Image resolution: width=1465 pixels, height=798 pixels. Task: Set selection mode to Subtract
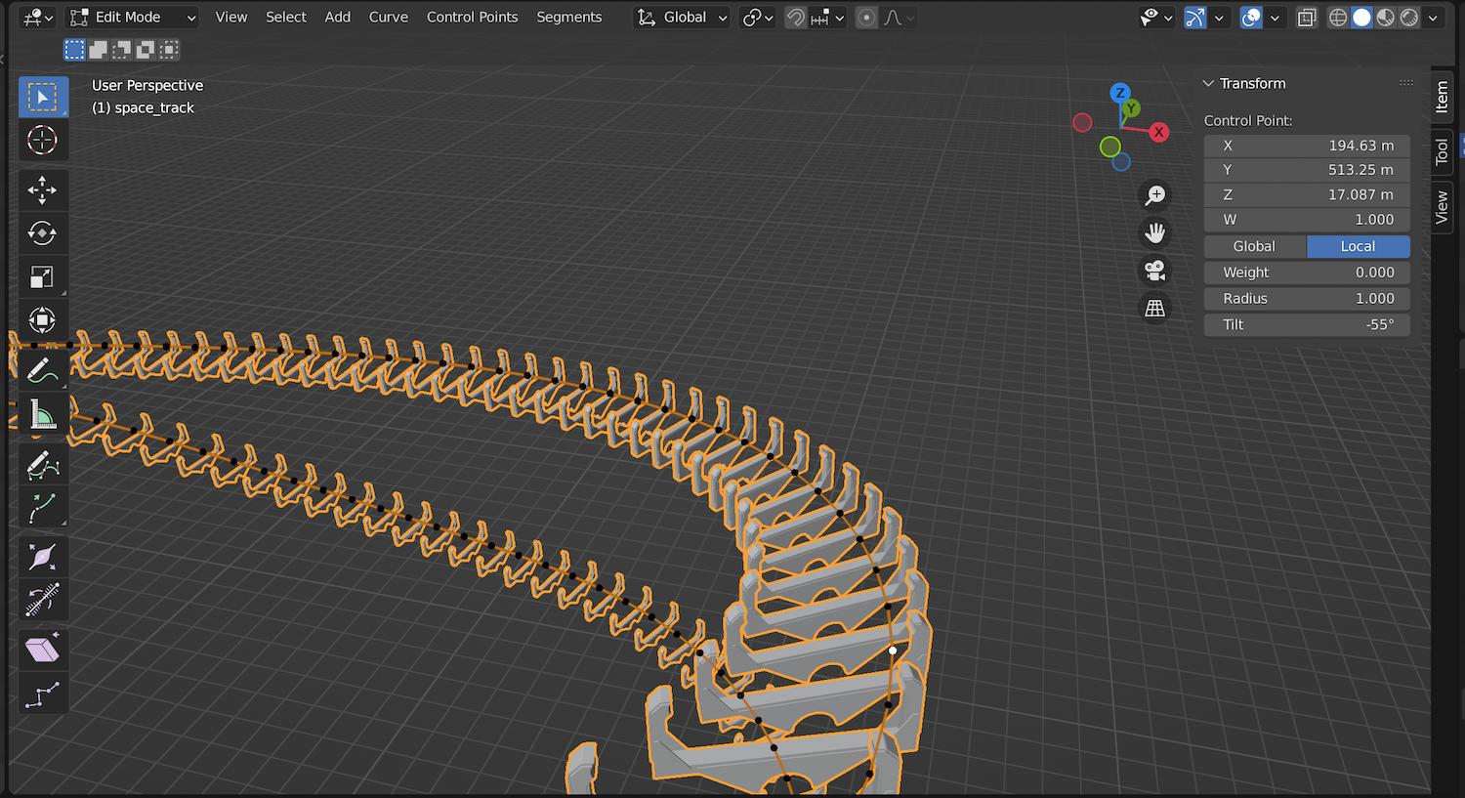pos(122,50)
